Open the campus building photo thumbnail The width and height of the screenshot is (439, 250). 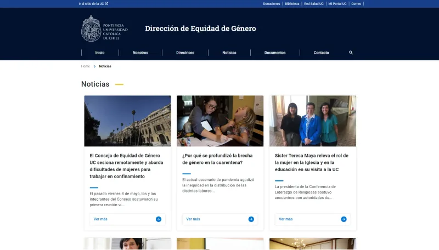click(127, 121)
